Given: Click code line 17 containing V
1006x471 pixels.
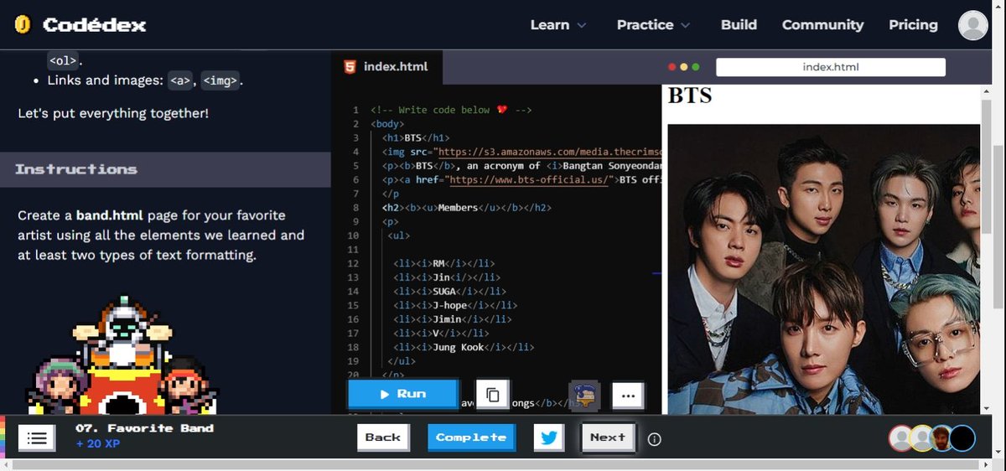Looking at the screenshot, I should tap(441, 334).
